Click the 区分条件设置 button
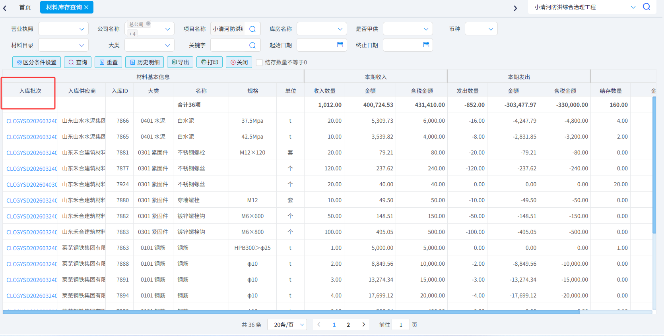 point(37,62)
